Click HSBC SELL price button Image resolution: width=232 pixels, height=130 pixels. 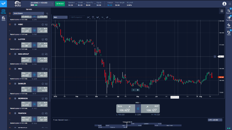point(26,30)
